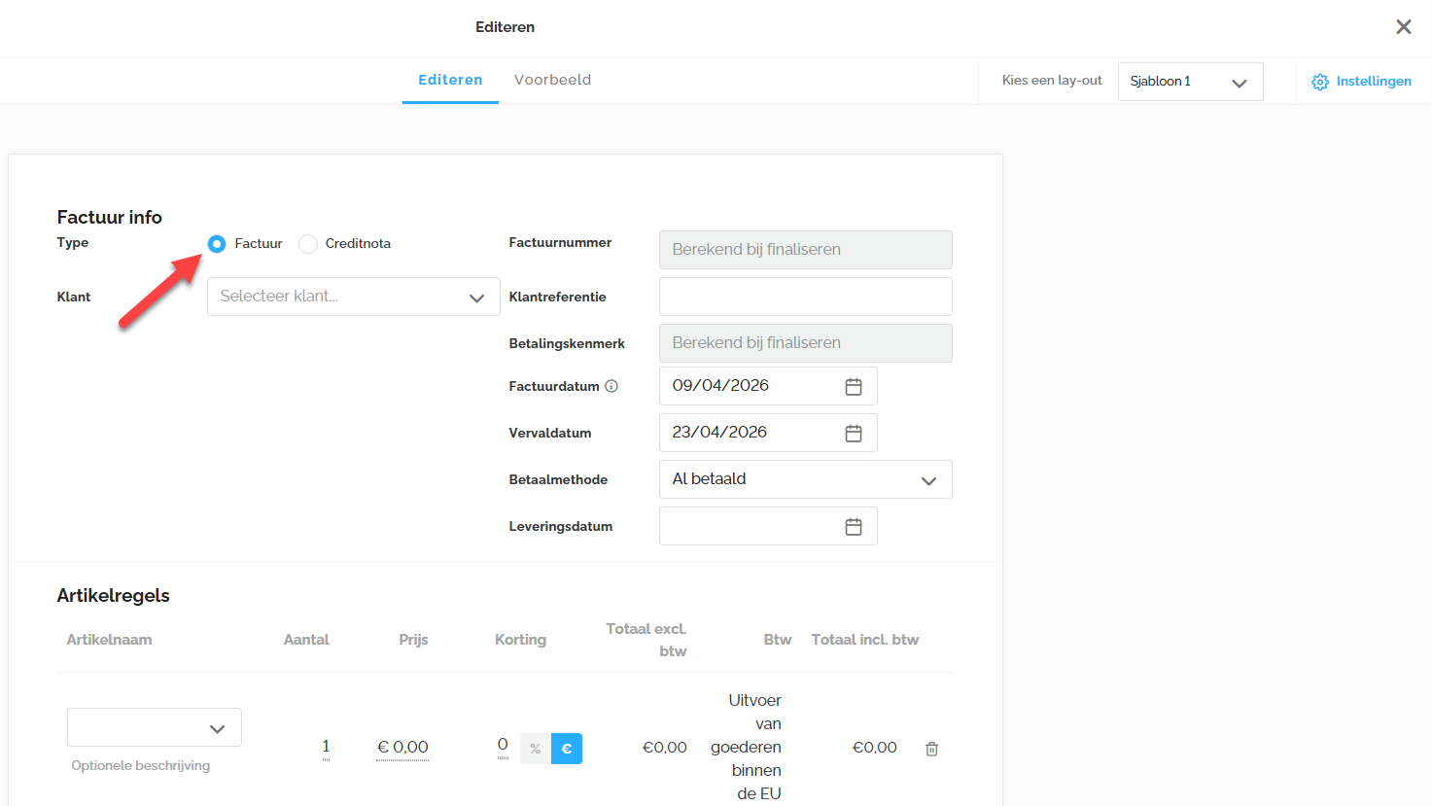Screen dimensions: 1432x806
Task: Open the Vervaldatum calendar picker icon
Action: 854,433
